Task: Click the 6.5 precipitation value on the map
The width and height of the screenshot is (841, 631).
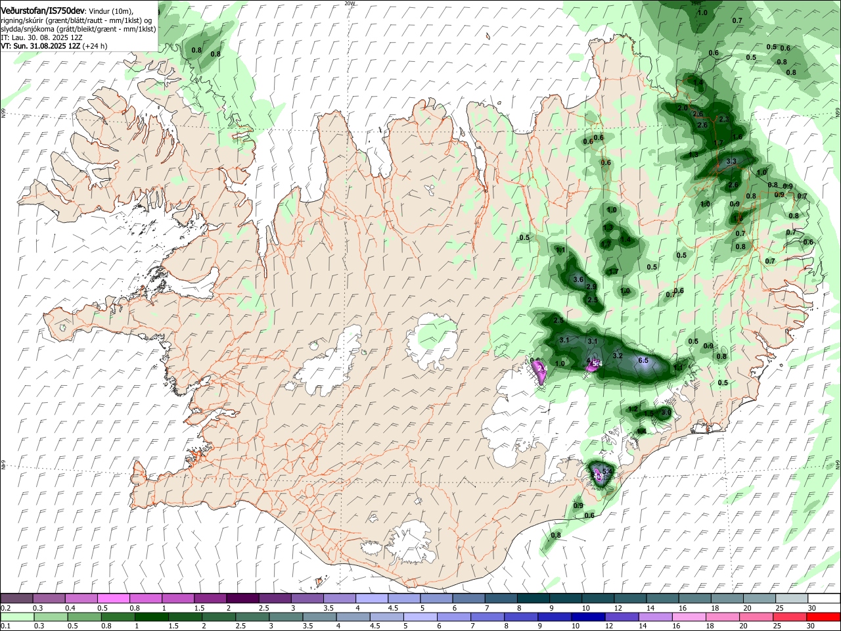Action: coord(643,360)
